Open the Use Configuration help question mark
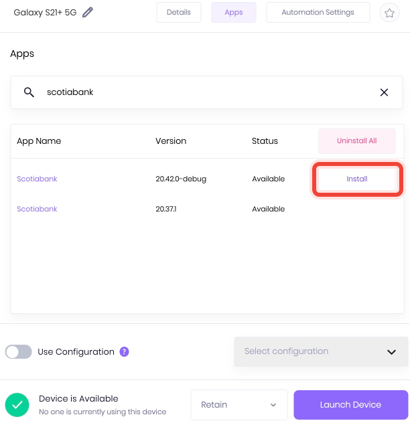This screenshot has width=414, height=425. [124, 352]
